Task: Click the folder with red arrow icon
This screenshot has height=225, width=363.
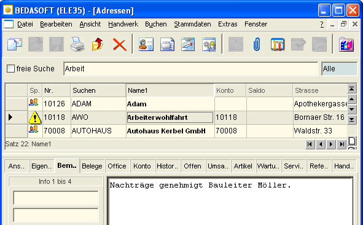Action: tap(98, 44)
